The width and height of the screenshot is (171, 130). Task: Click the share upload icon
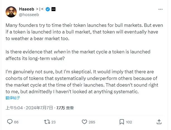(x=159, y=122)
